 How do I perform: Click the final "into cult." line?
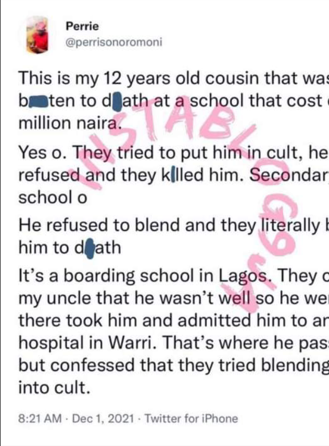pos(54,388)
